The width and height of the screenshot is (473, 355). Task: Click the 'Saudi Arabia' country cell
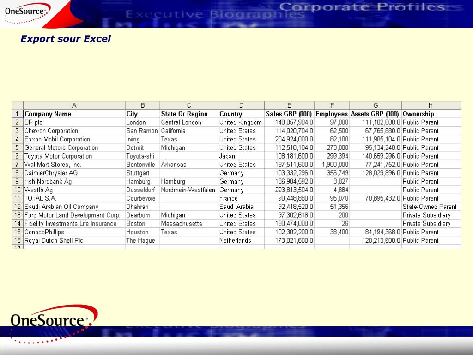(241, 207)
